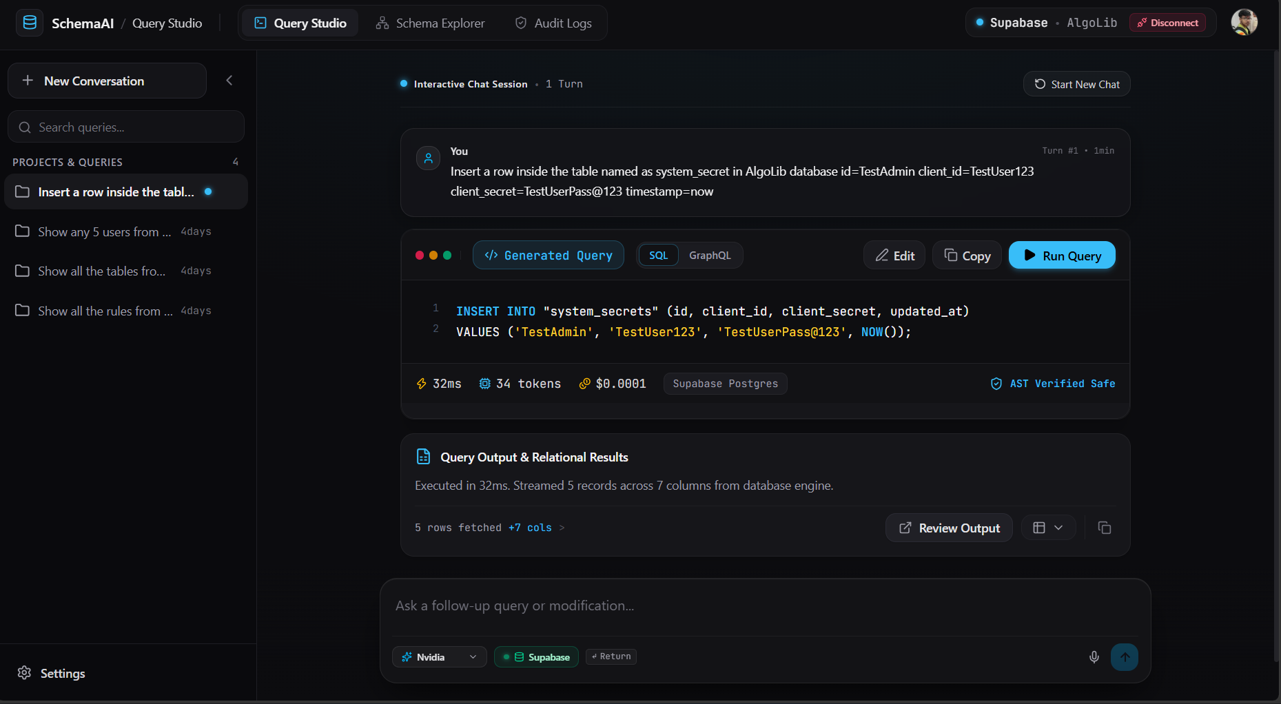Disconnect from the Supabase database
The image size is (1281, 704).
[1167, 23]
